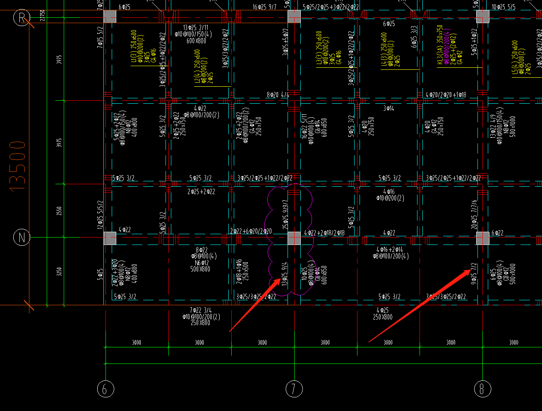Select the 600X800 beam size under Φ10@100/150(4)
Image resolution: width=542 pixels, height=411 pixels.
coord(196,41)
